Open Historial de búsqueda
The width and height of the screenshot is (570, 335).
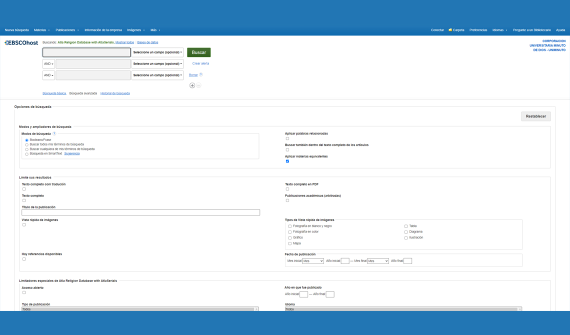point(115,93)
